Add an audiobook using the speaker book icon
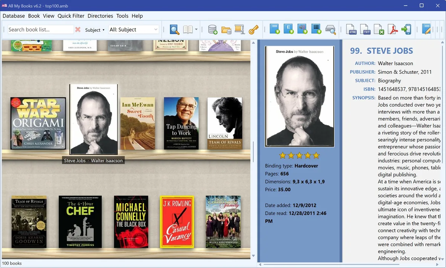Screen dimensions: 446x268 click(x=302, y=29)
